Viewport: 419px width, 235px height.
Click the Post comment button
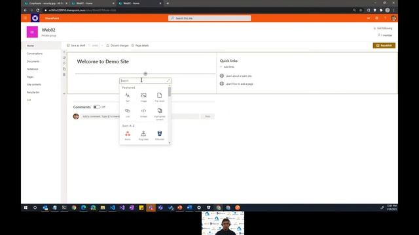[x=208, y=116]
